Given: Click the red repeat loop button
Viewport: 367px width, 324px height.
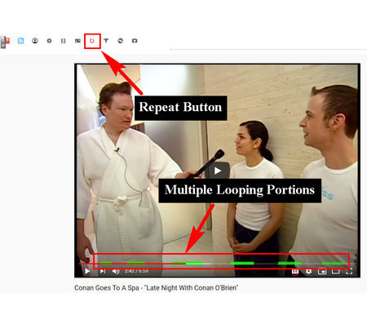Looking at the screenshot, I should 92,41.
